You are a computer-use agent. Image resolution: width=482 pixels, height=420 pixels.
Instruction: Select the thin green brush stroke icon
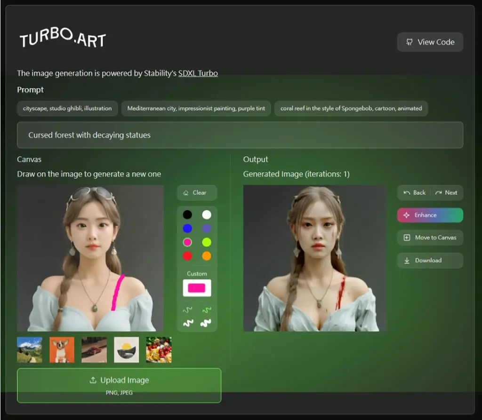click(x=207, y=309)
